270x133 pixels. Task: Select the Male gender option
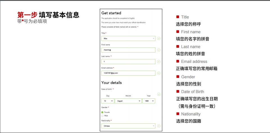(102, 116)
